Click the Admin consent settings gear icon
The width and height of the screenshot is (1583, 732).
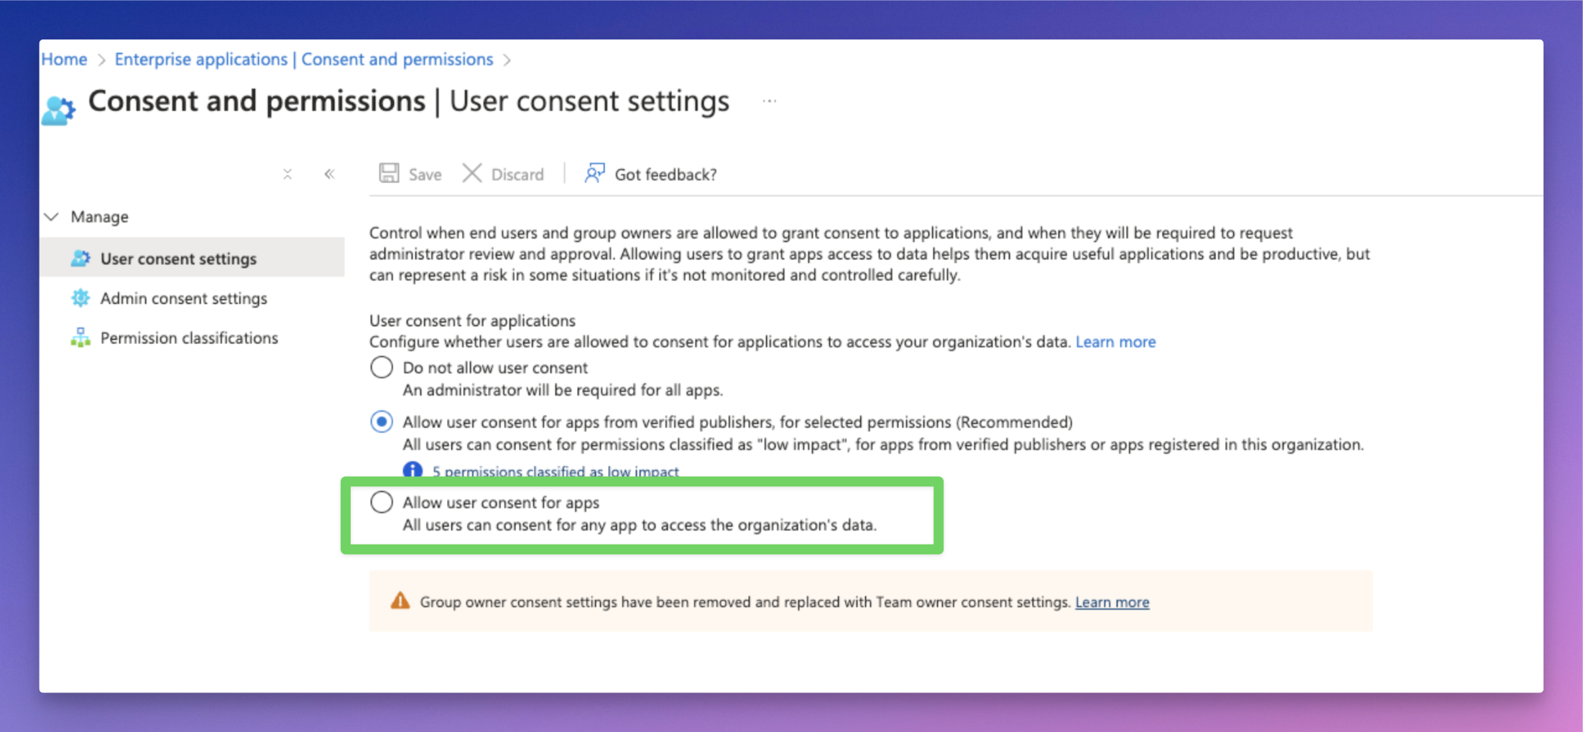[x=80, y=298]
